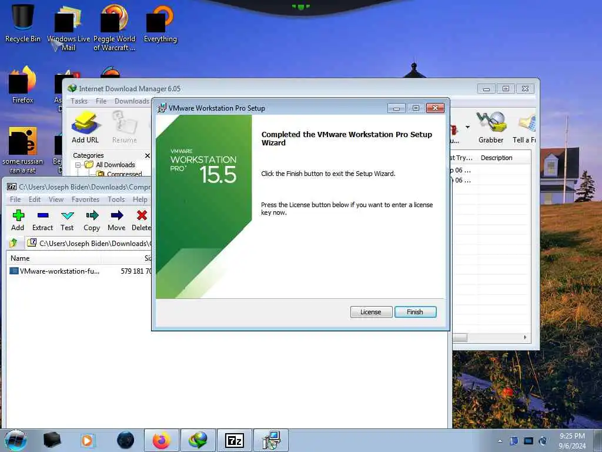Open the Downloads menu in Internet Download Manager
This screenshot has width=602, height=452.
pos(132,101)
